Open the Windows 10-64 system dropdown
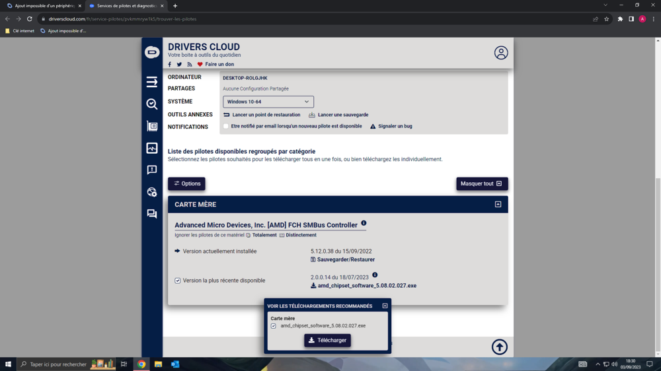 click(268, 102)
